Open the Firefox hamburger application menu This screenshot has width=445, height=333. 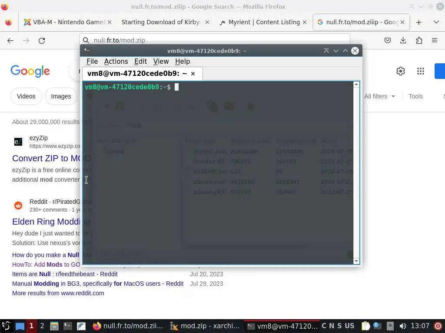pos(435,40)
